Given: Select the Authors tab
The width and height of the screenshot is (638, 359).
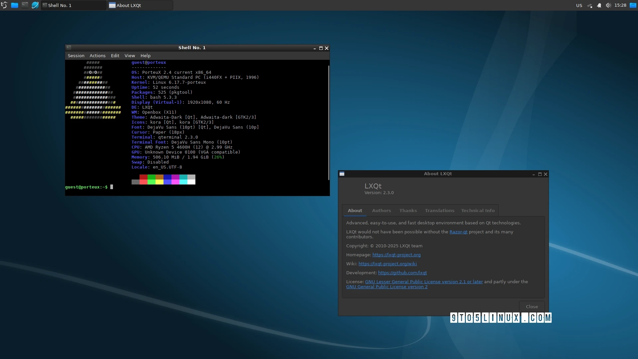Looking at the screenshot, I should pos(381,210).
